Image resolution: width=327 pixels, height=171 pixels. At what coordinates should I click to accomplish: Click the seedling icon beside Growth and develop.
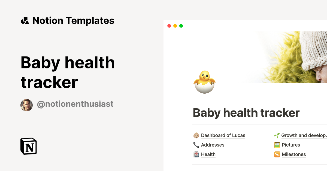point(277,135)
